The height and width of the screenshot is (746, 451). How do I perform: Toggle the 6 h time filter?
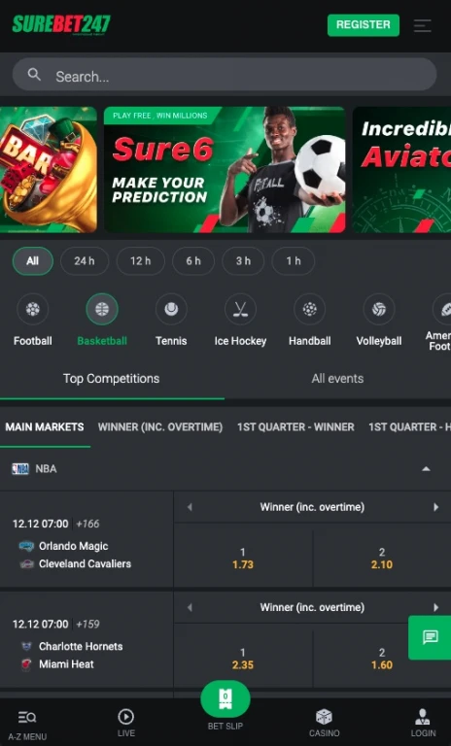[x=193, y=260]
